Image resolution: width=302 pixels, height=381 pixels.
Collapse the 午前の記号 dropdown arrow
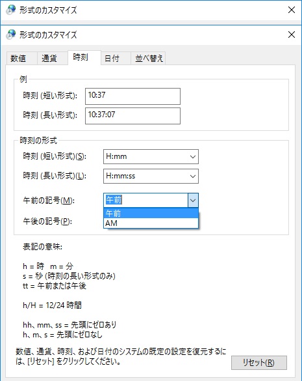coord(193,200)
